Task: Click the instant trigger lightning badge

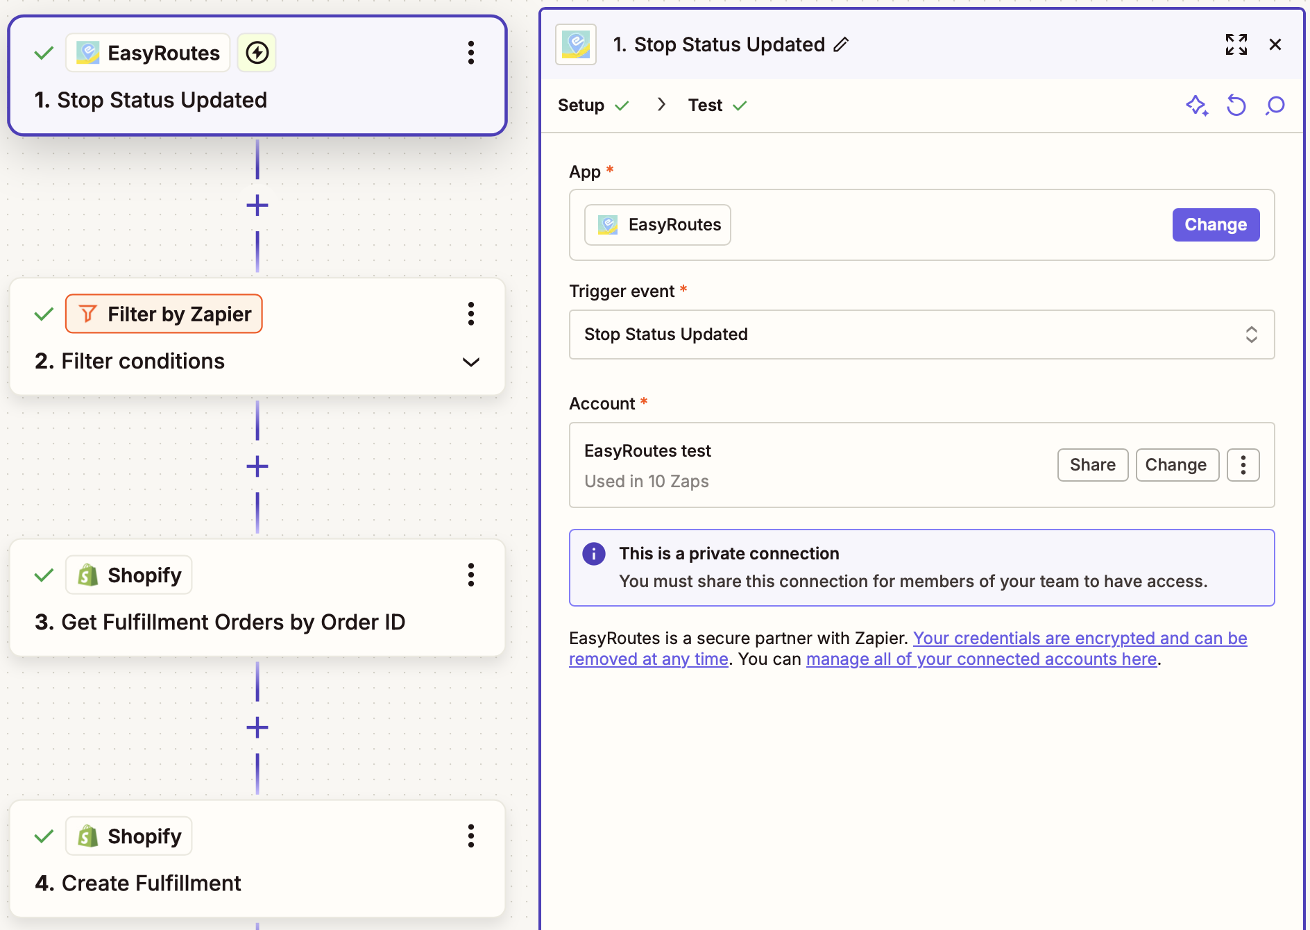Action: coord(257,53)
